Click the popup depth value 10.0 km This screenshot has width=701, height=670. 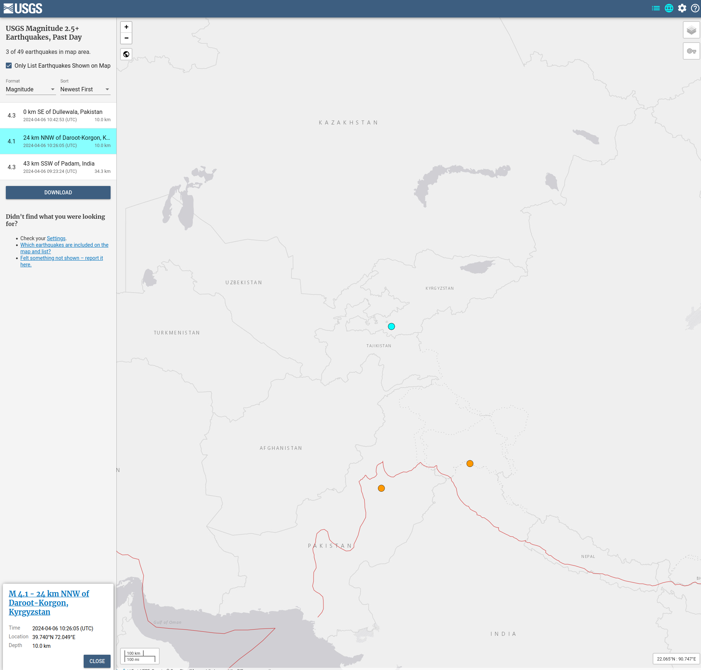pyautogui.click(x=41, y=646)
